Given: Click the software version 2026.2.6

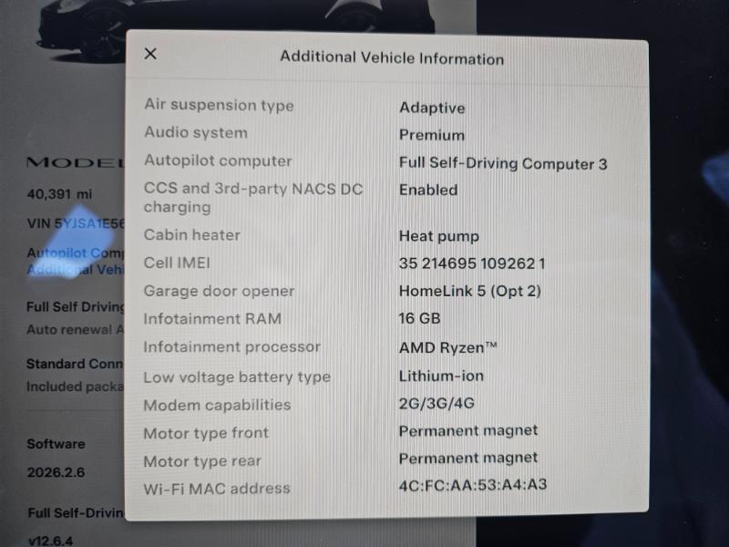Looking at the screenshot, I should click(x=56, y=472).
